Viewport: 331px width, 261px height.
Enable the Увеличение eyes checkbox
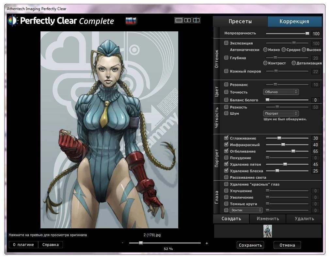click(x=226, y=197)
